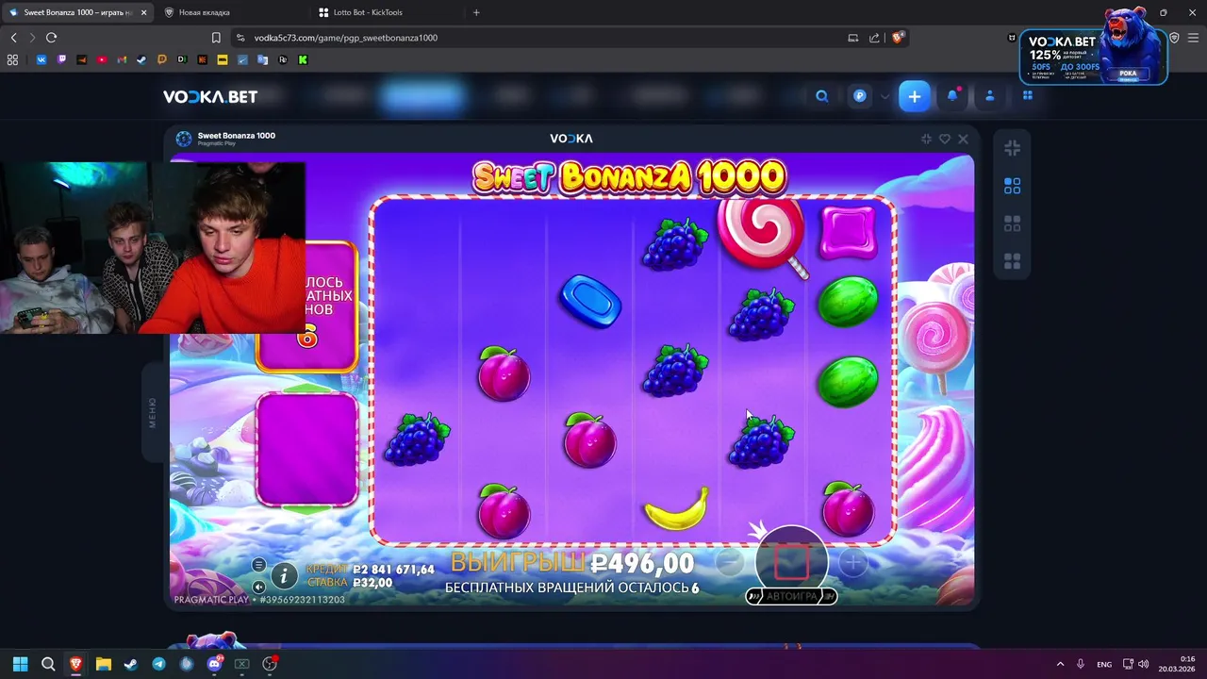Open the green Kick bookmark

(x=303, y=59)
